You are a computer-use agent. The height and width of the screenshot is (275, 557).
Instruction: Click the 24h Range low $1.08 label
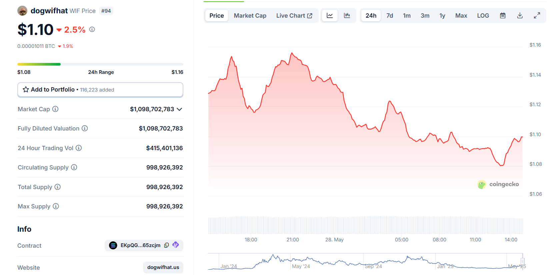24,72
